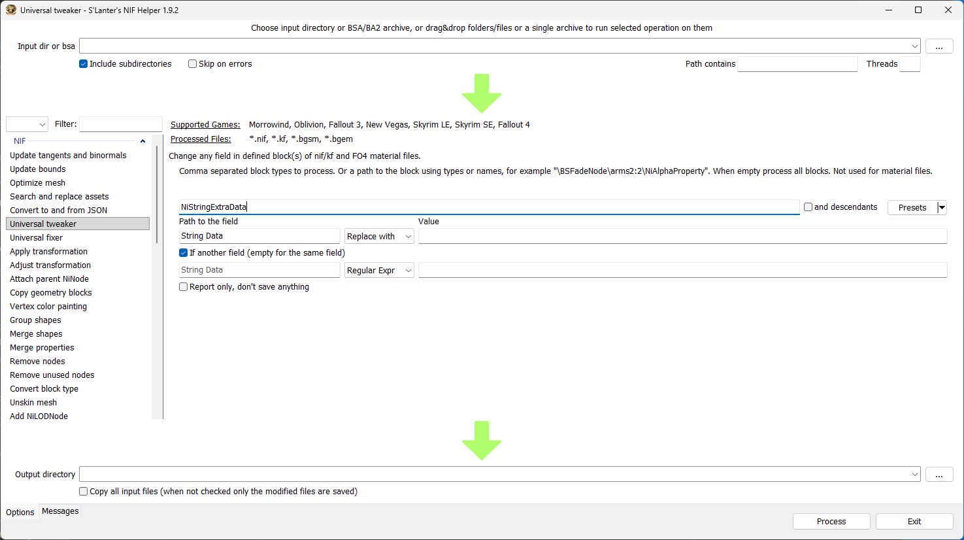Image resolution: width=964 pixels, height=540 pixels.
Task: Click the Process button
Action: [x=831, y=521]
